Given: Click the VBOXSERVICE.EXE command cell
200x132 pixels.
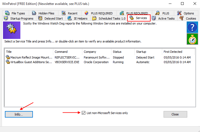Looking at the screenshot, I should click(67, 62).
